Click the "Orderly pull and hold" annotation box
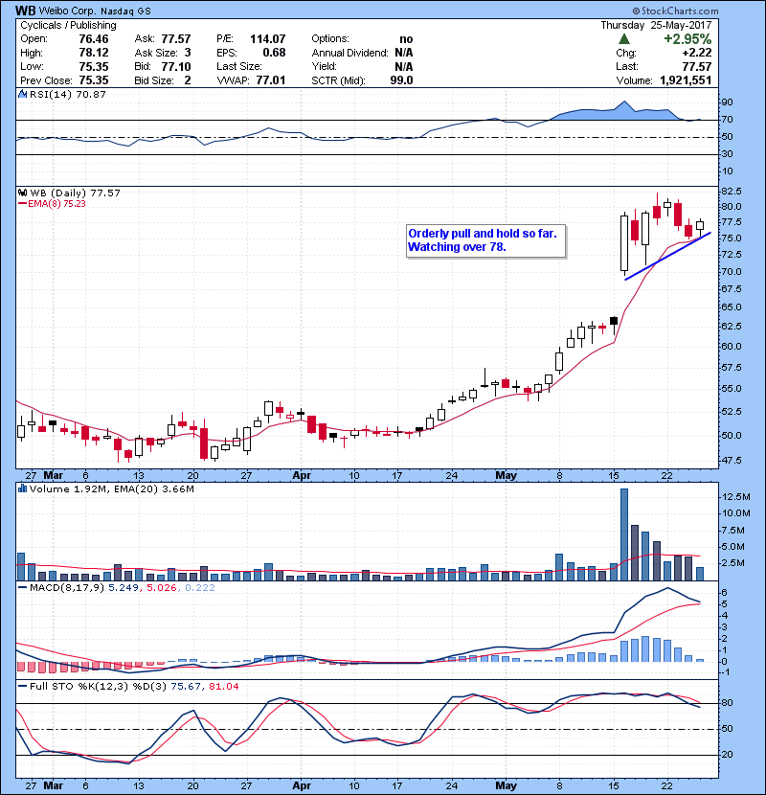766x795 pixels. point(485,240)
